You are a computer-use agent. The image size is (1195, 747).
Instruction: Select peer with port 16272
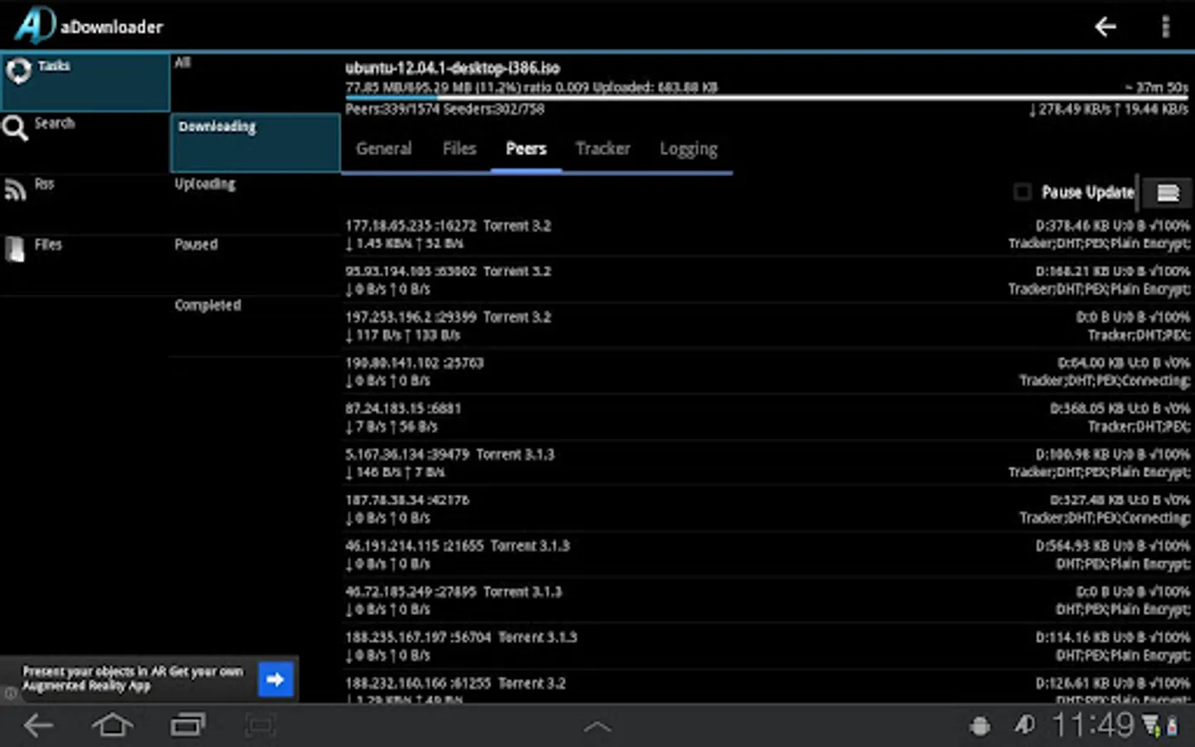(768, 234)
